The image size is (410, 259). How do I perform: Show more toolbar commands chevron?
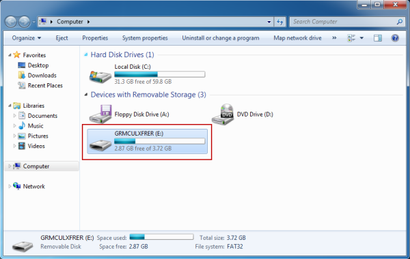[x=334, y=37]
